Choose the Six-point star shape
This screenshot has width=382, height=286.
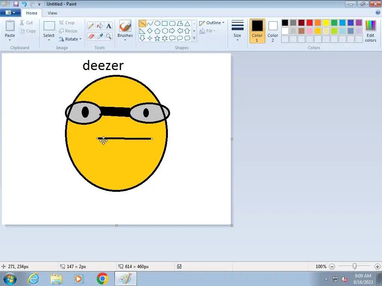165,38
